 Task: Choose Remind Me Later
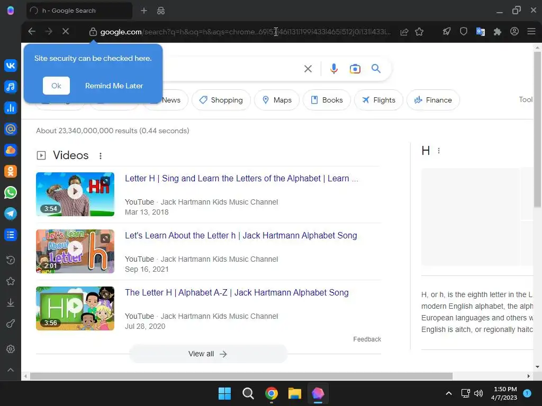[114, 86]
